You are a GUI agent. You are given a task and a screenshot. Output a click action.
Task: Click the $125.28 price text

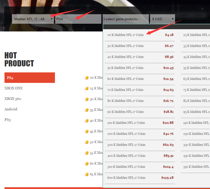pyautogui.click(x=167, y=178)
